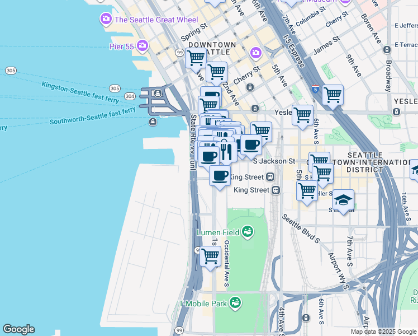The image size is (418, 336).
Task: Click 'Southworth-Seattle fast ferry' route label
Action: pyautogui.click(x=93, y=116)
